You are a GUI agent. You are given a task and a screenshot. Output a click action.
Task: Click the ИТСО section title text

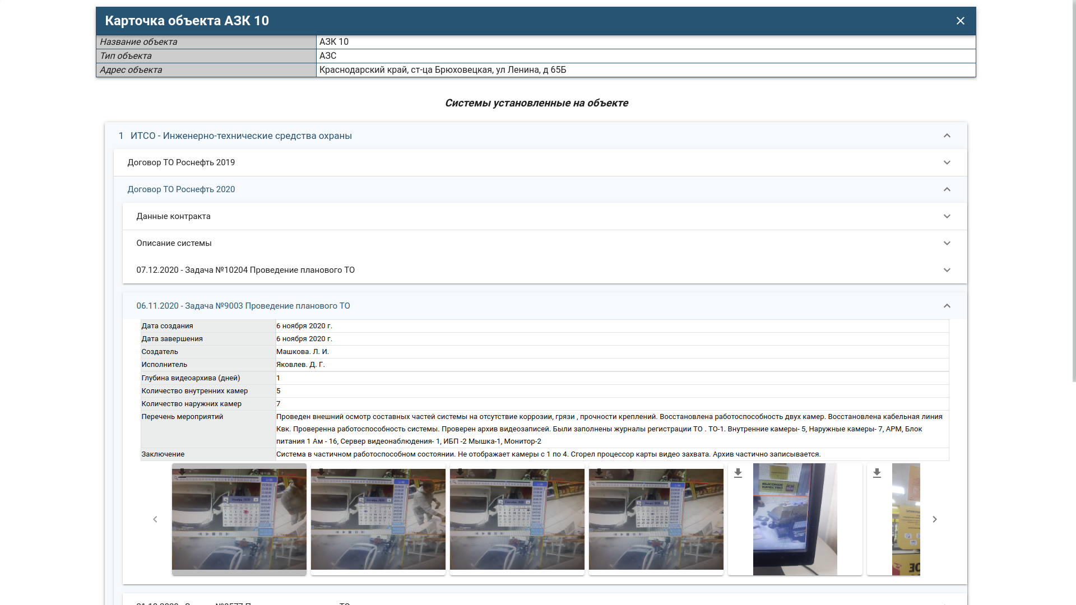(x=241, y=136)
